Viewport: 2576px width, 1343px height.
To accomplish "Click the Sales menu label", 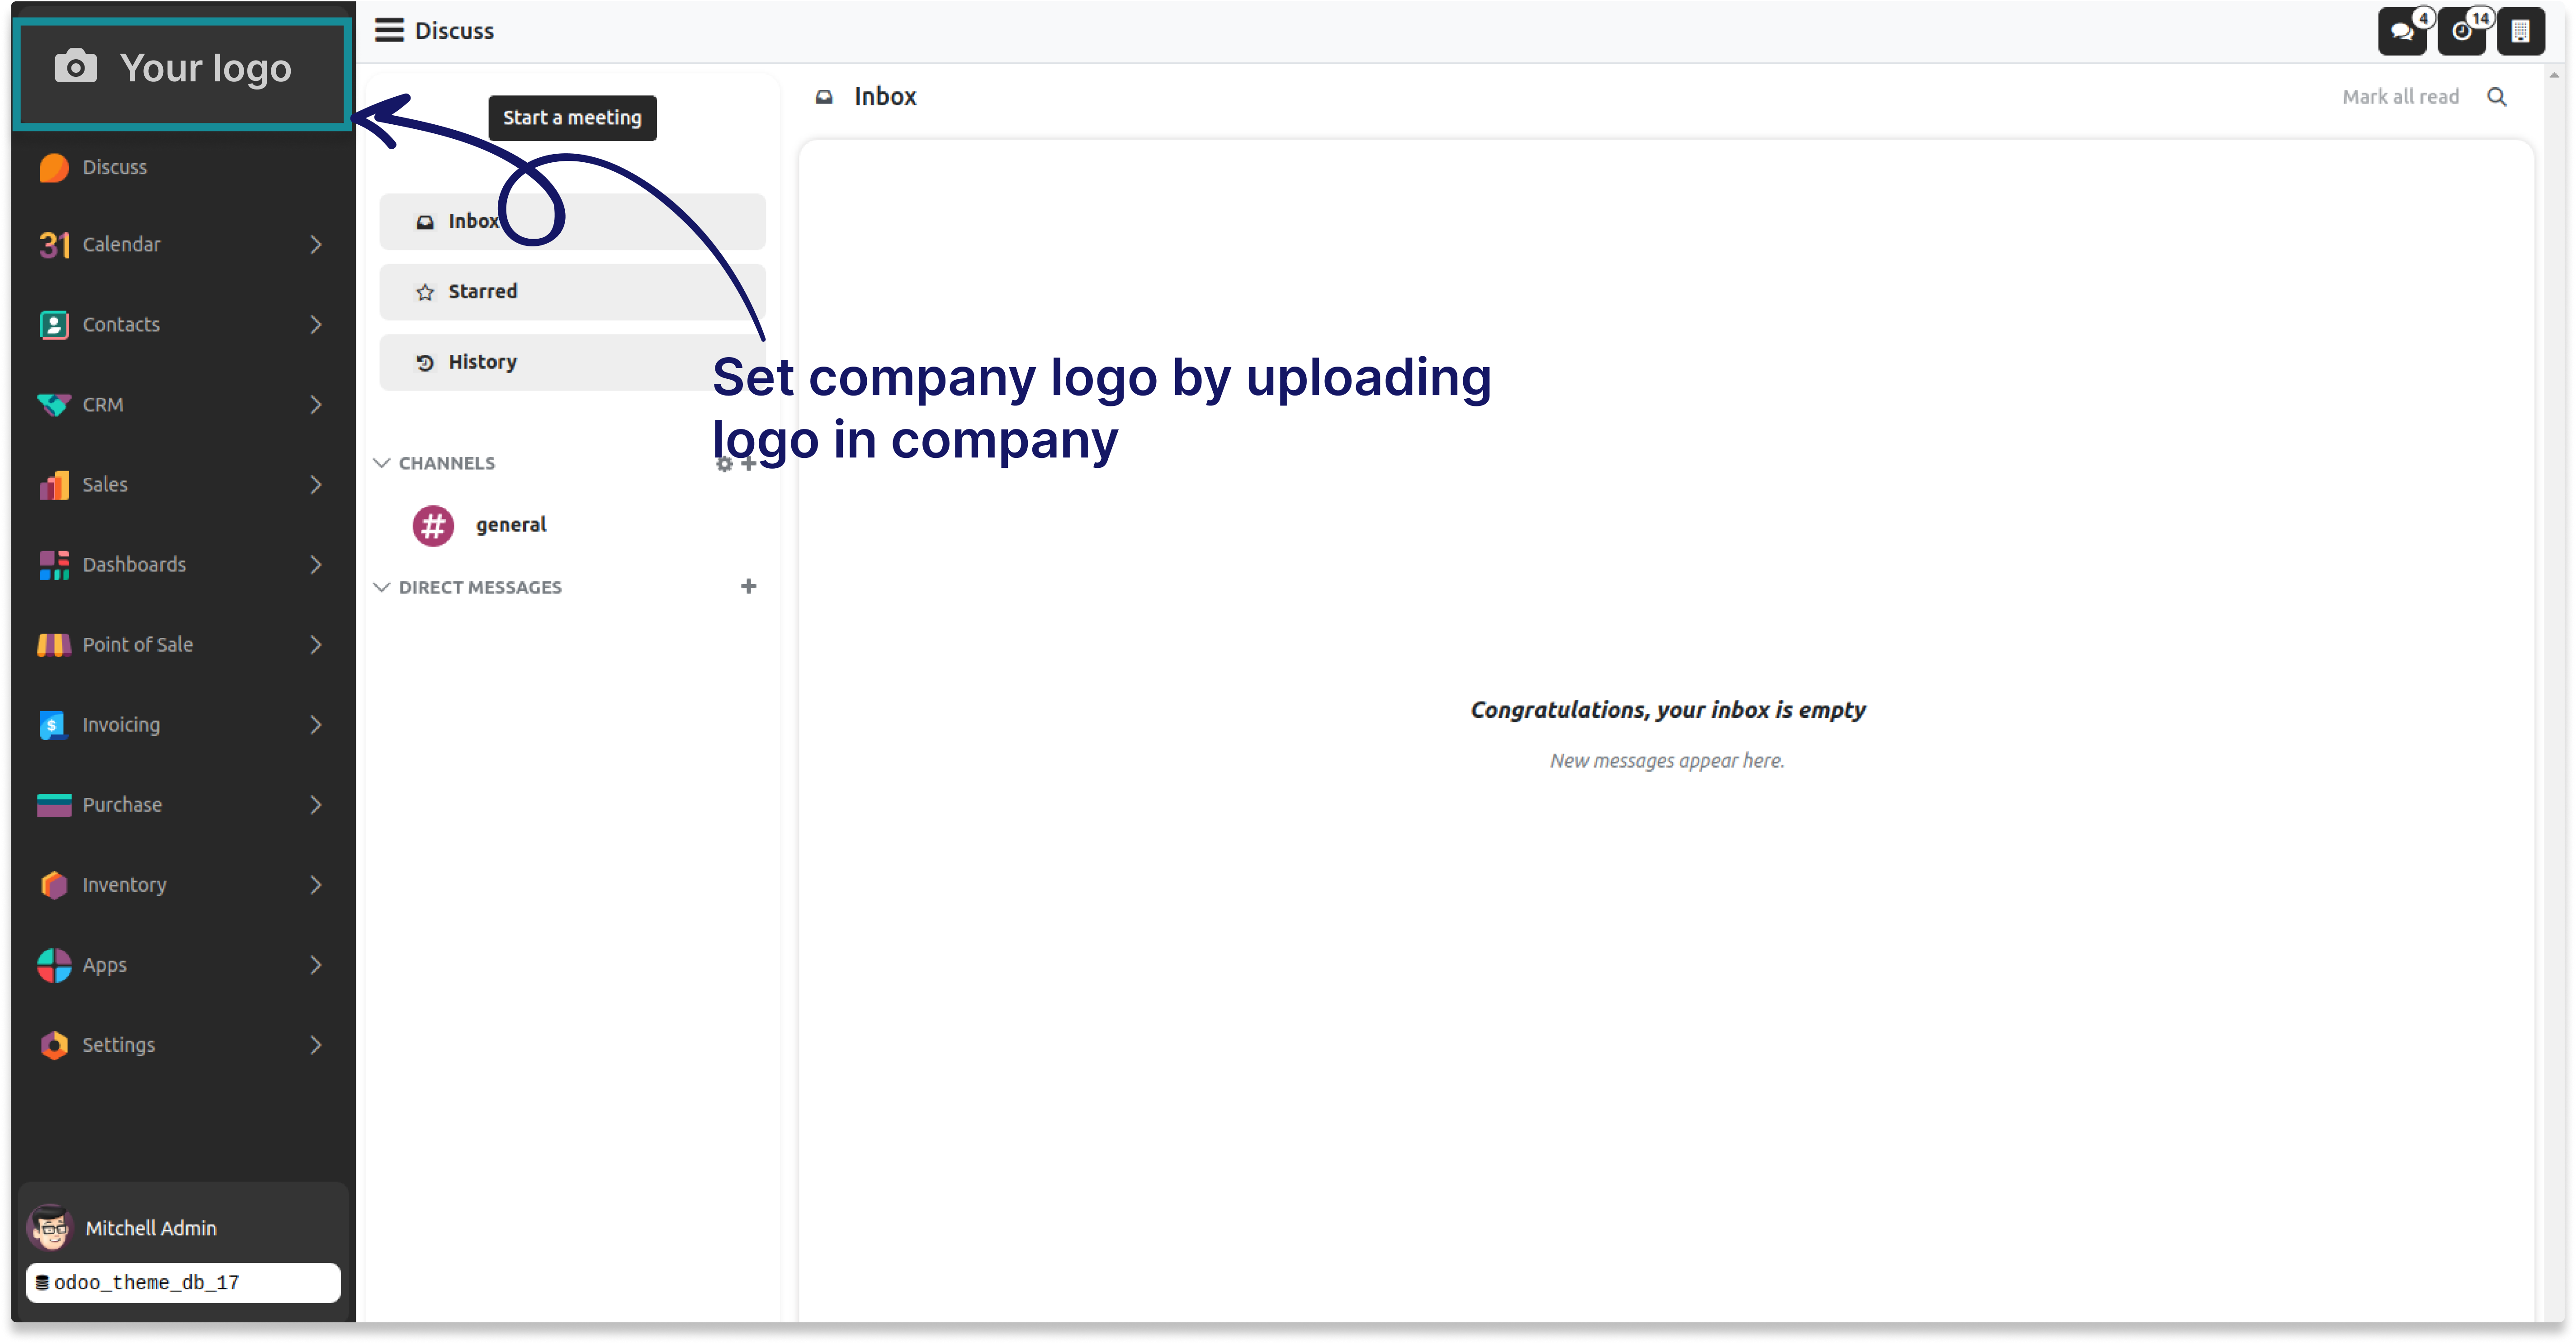I will pyautogui.click(x=105, y=485).
